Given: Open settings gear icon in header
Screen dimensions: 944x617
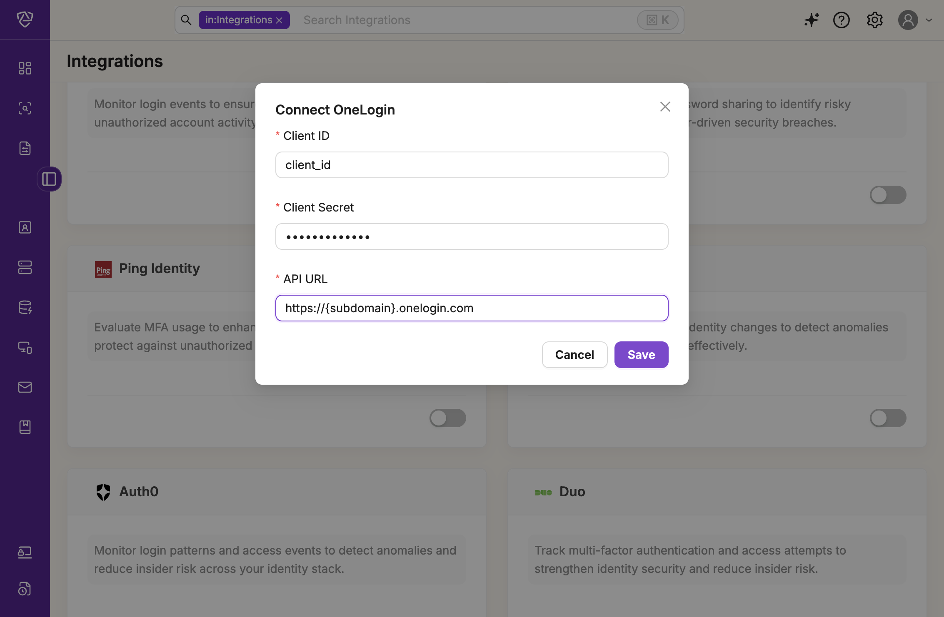Looking at the screenshot, I should tap(874, 20).
